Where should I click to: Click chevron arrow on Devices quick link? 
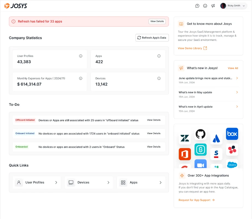click(108, 183)
